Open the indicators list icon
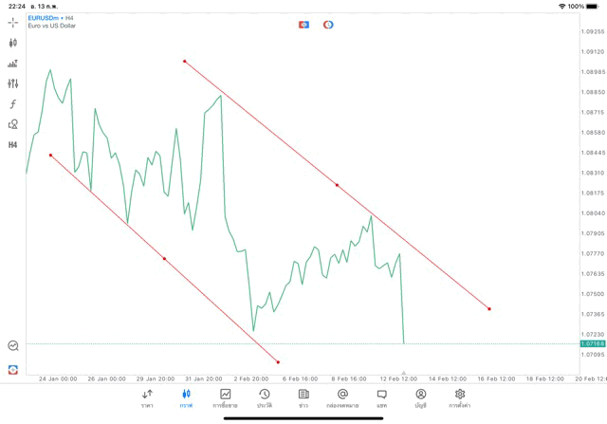 (x=13, y=64)
